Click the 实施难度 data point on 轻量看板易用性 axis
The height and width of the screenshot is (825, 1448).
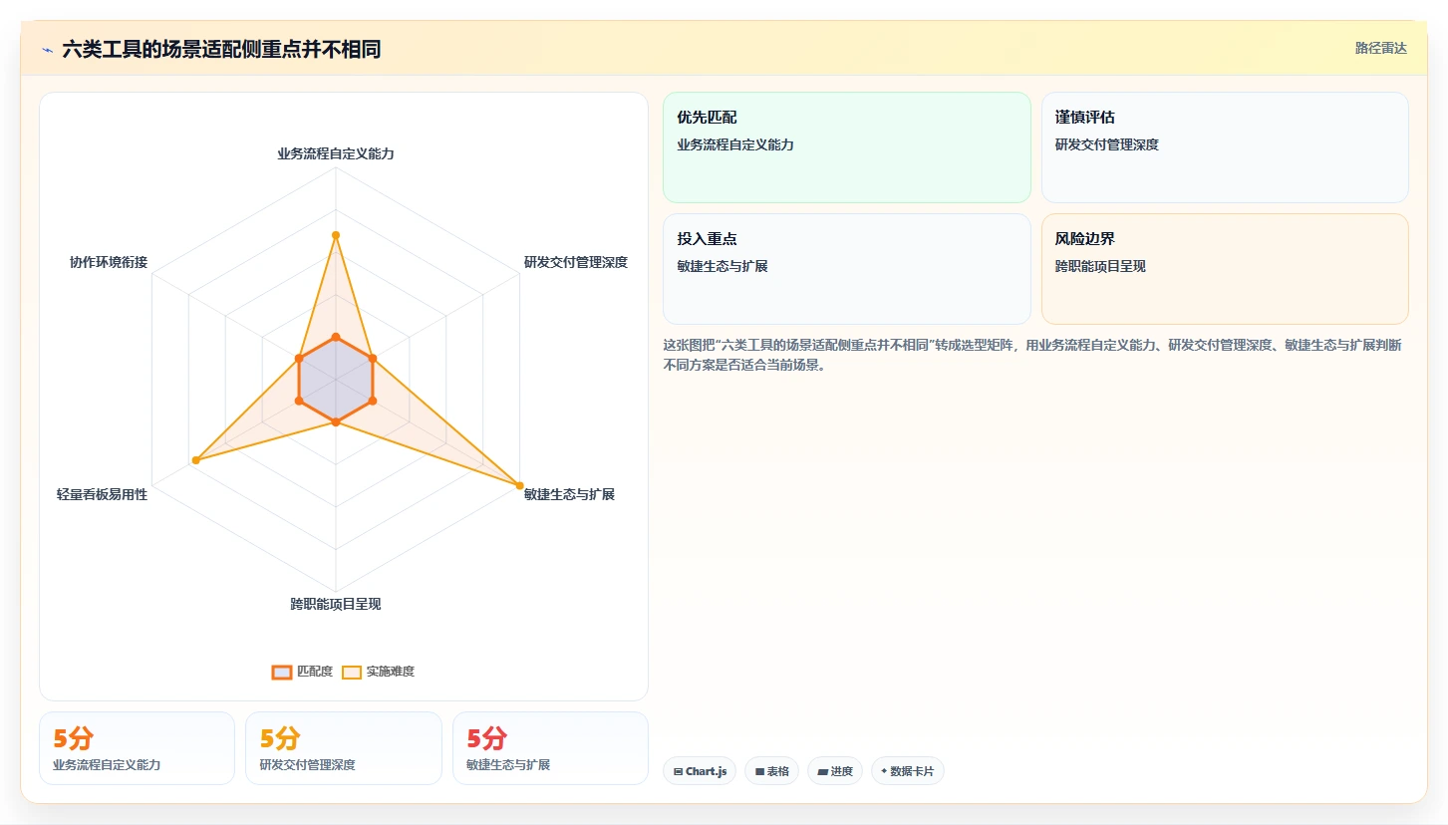[x=196, y=460]
